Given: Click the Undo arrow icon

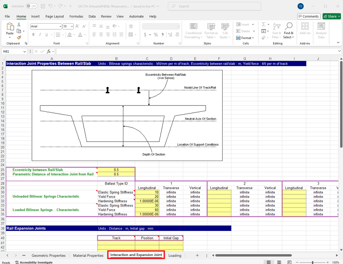Looking at the screenshot, I should (x=51, y=6).
